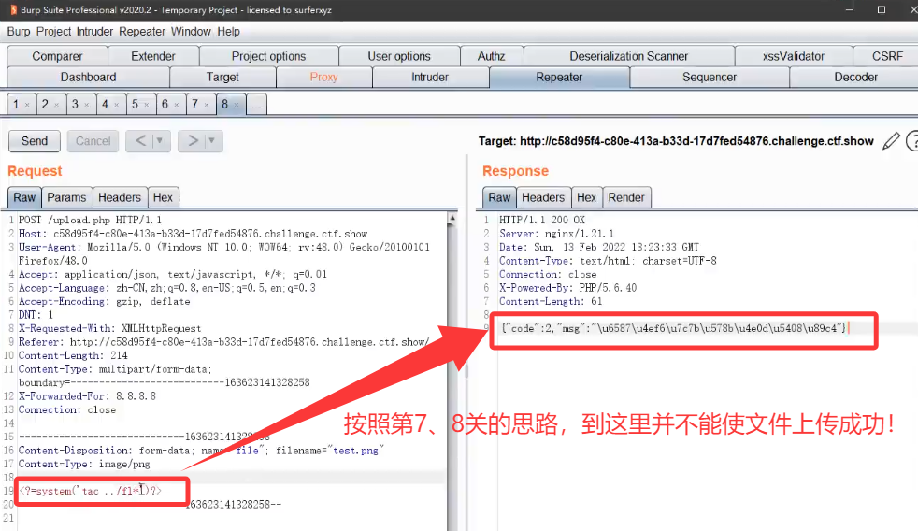This screenshot has height=531, width=918.
Task: Switch to the Target tab
Action: (222, 78)
